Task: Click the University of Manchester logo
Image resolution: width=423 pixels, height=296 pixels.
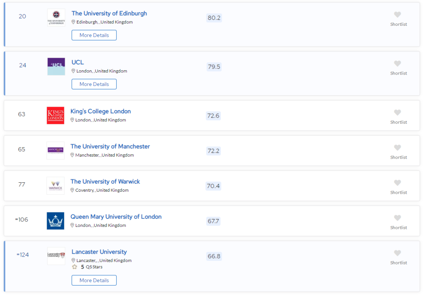Action: [55, 150]
